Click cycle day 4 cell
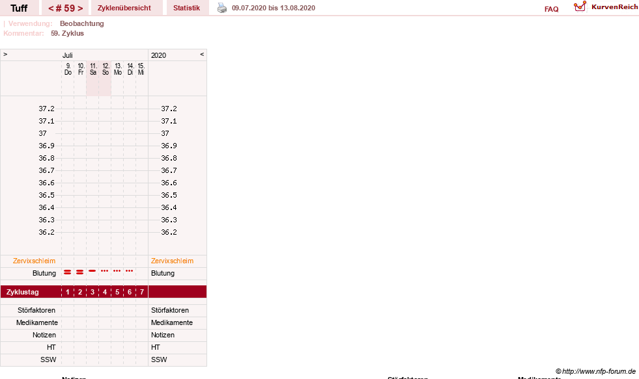This screenshot has width=639, height=379. [x=105, y=292]
